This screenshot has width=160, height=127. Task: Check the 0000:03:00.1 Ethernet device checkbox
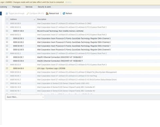point(7,57)
